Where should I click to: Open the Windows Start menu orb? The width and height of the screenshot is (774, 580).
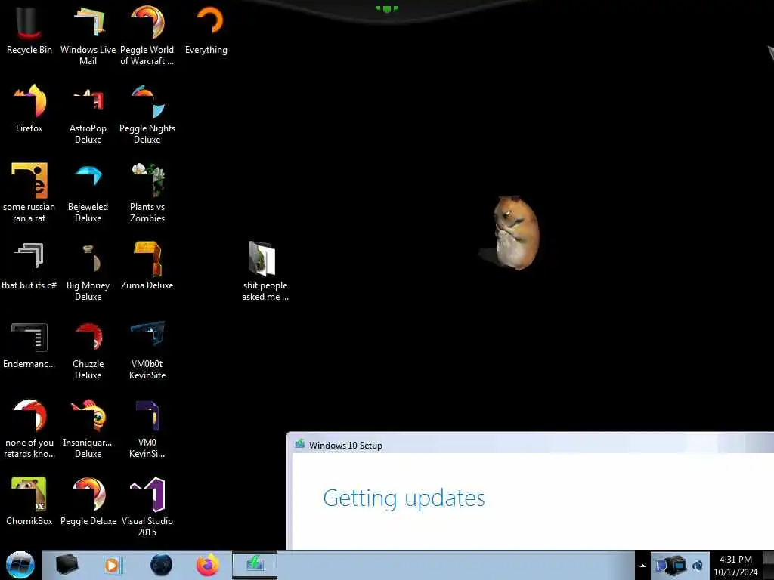point(20,565)
